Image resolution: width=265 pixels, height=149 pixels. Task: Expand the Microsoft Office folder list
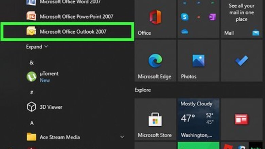[x=37, y=47]
